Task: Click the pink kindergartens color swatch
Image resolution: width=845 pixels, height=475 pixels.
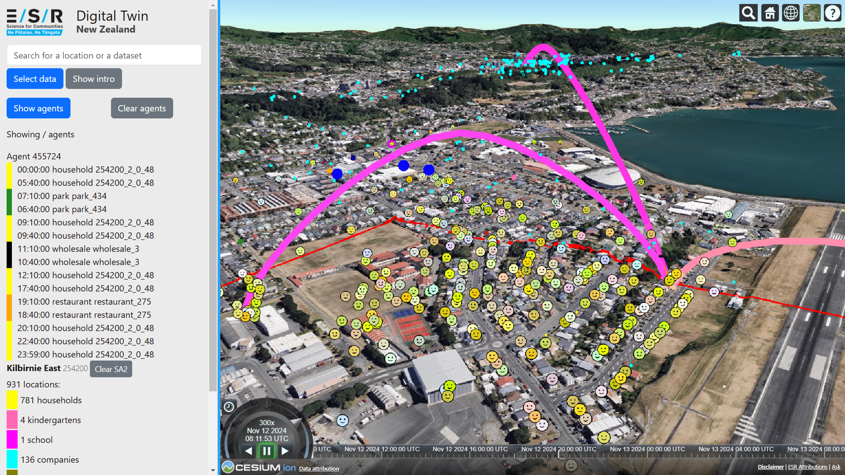Action: 12,420
